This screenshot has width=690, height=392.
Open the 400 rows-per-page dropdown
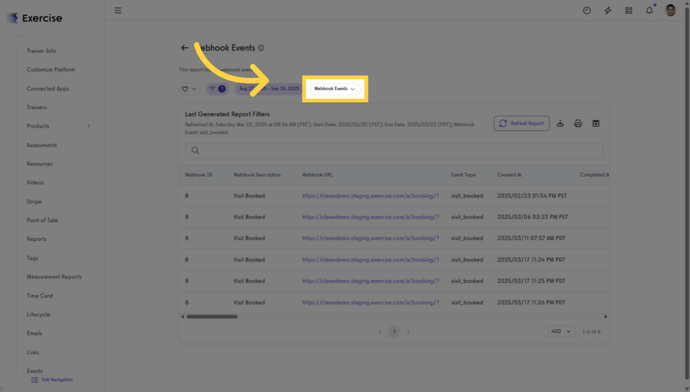561,331
